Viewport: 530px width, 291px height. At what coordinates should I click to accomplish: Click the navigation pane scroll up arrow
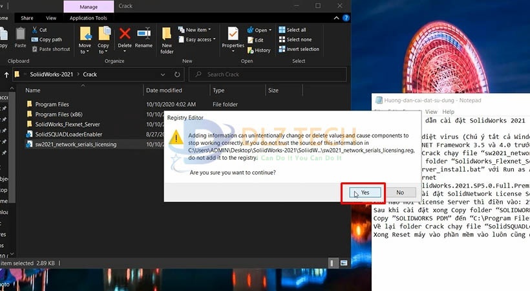pyautogui.click(x=12, y=89)
